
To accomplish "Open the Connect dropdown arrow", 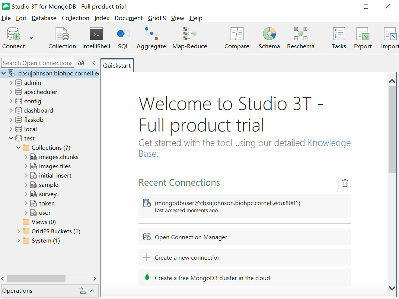I will pos(31,38).
